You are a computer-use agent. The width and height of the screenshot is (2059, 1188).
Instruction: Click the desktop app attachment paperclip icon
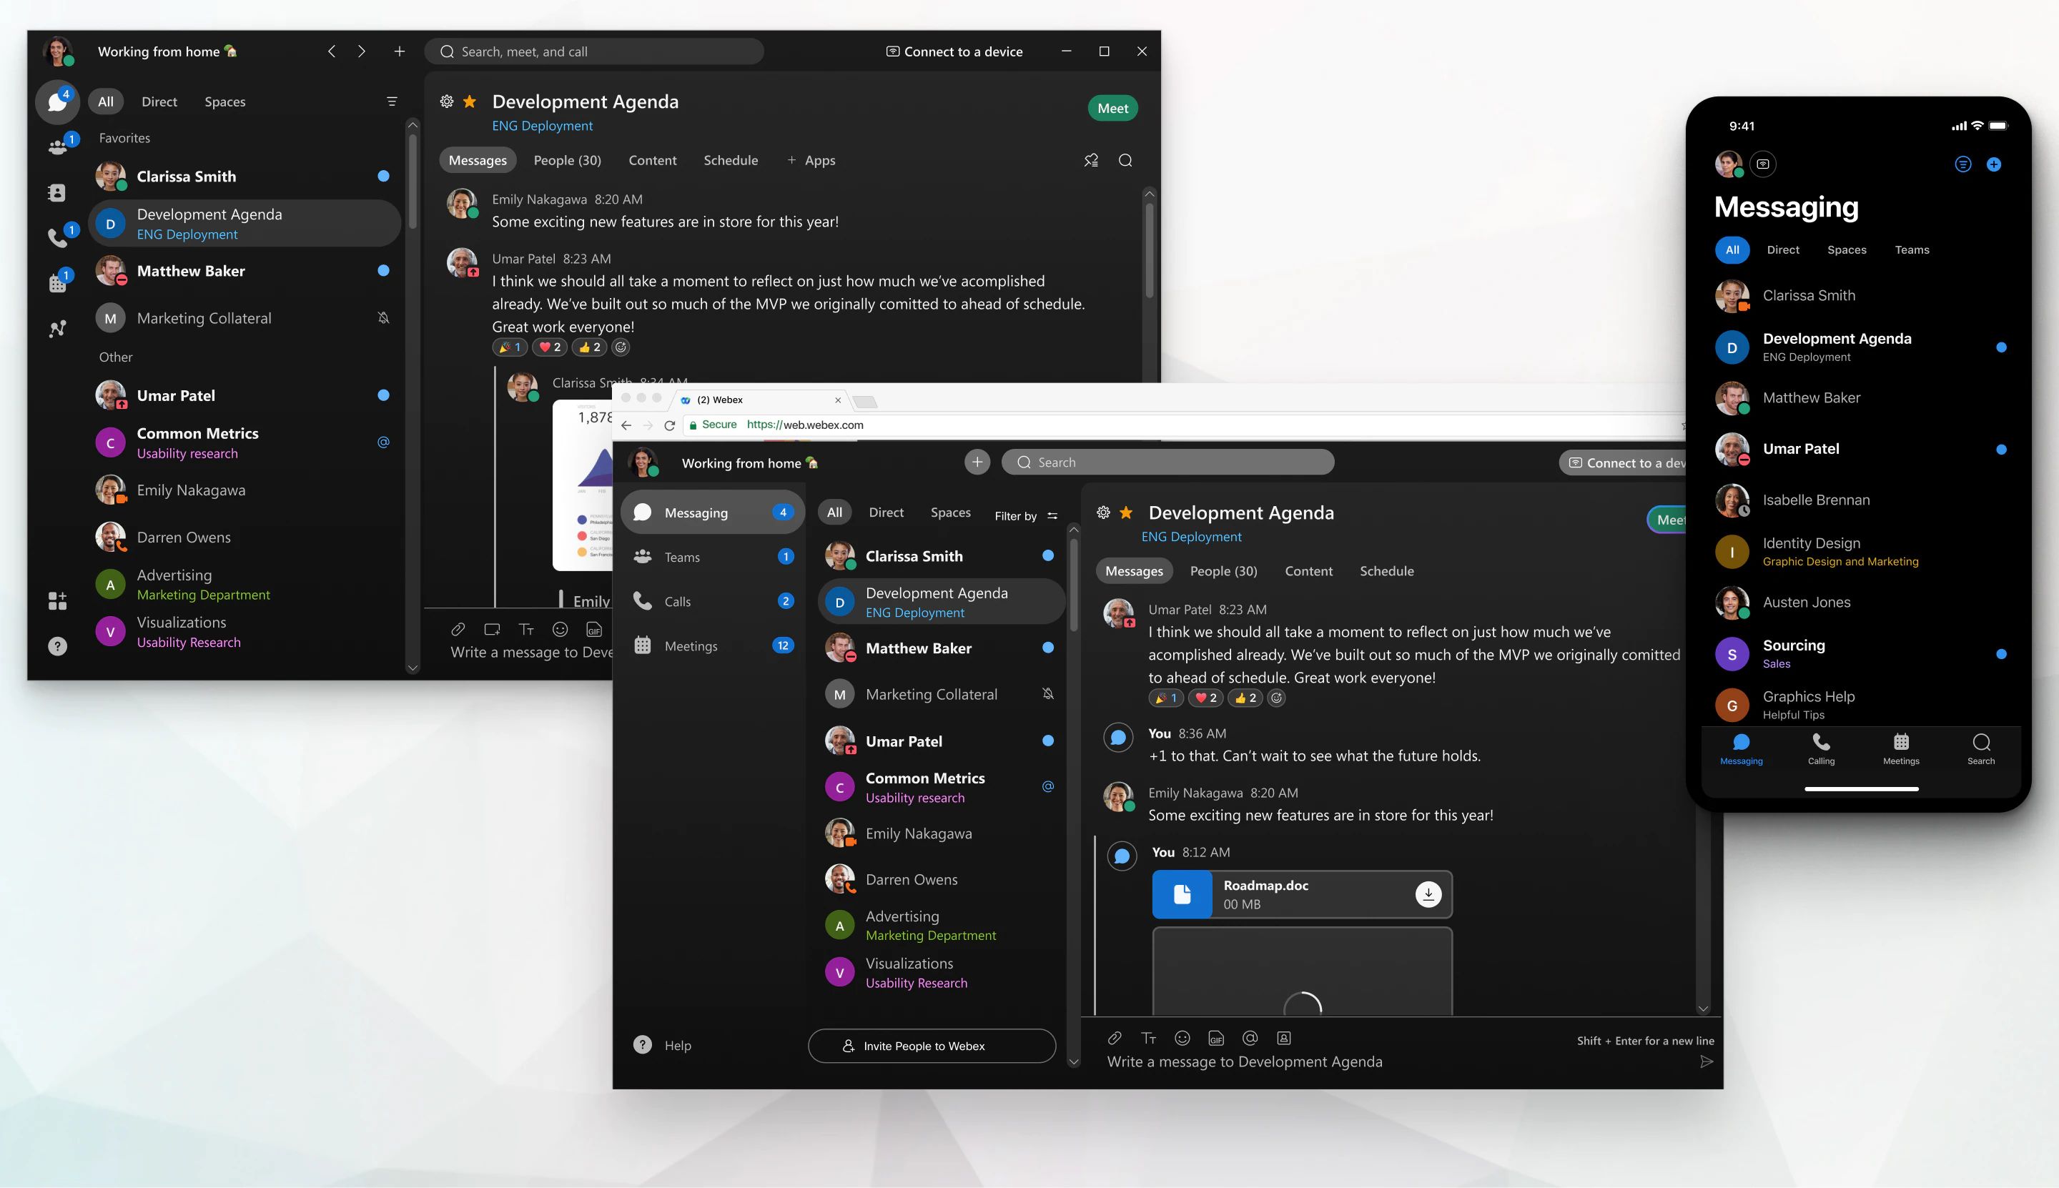(x=458, y=629)
